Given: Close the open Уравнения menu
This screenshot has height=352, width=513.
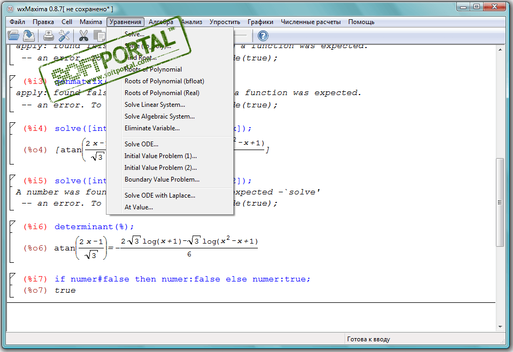Looking at the screenshot, I should (125, 22).
